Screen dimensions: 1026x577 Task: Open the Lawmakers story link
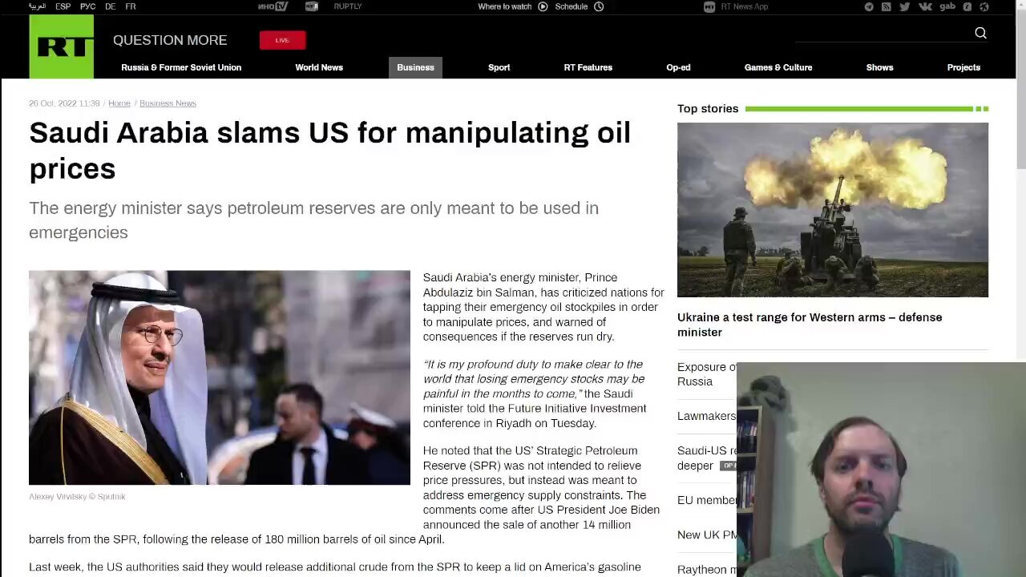click(706, 416)
